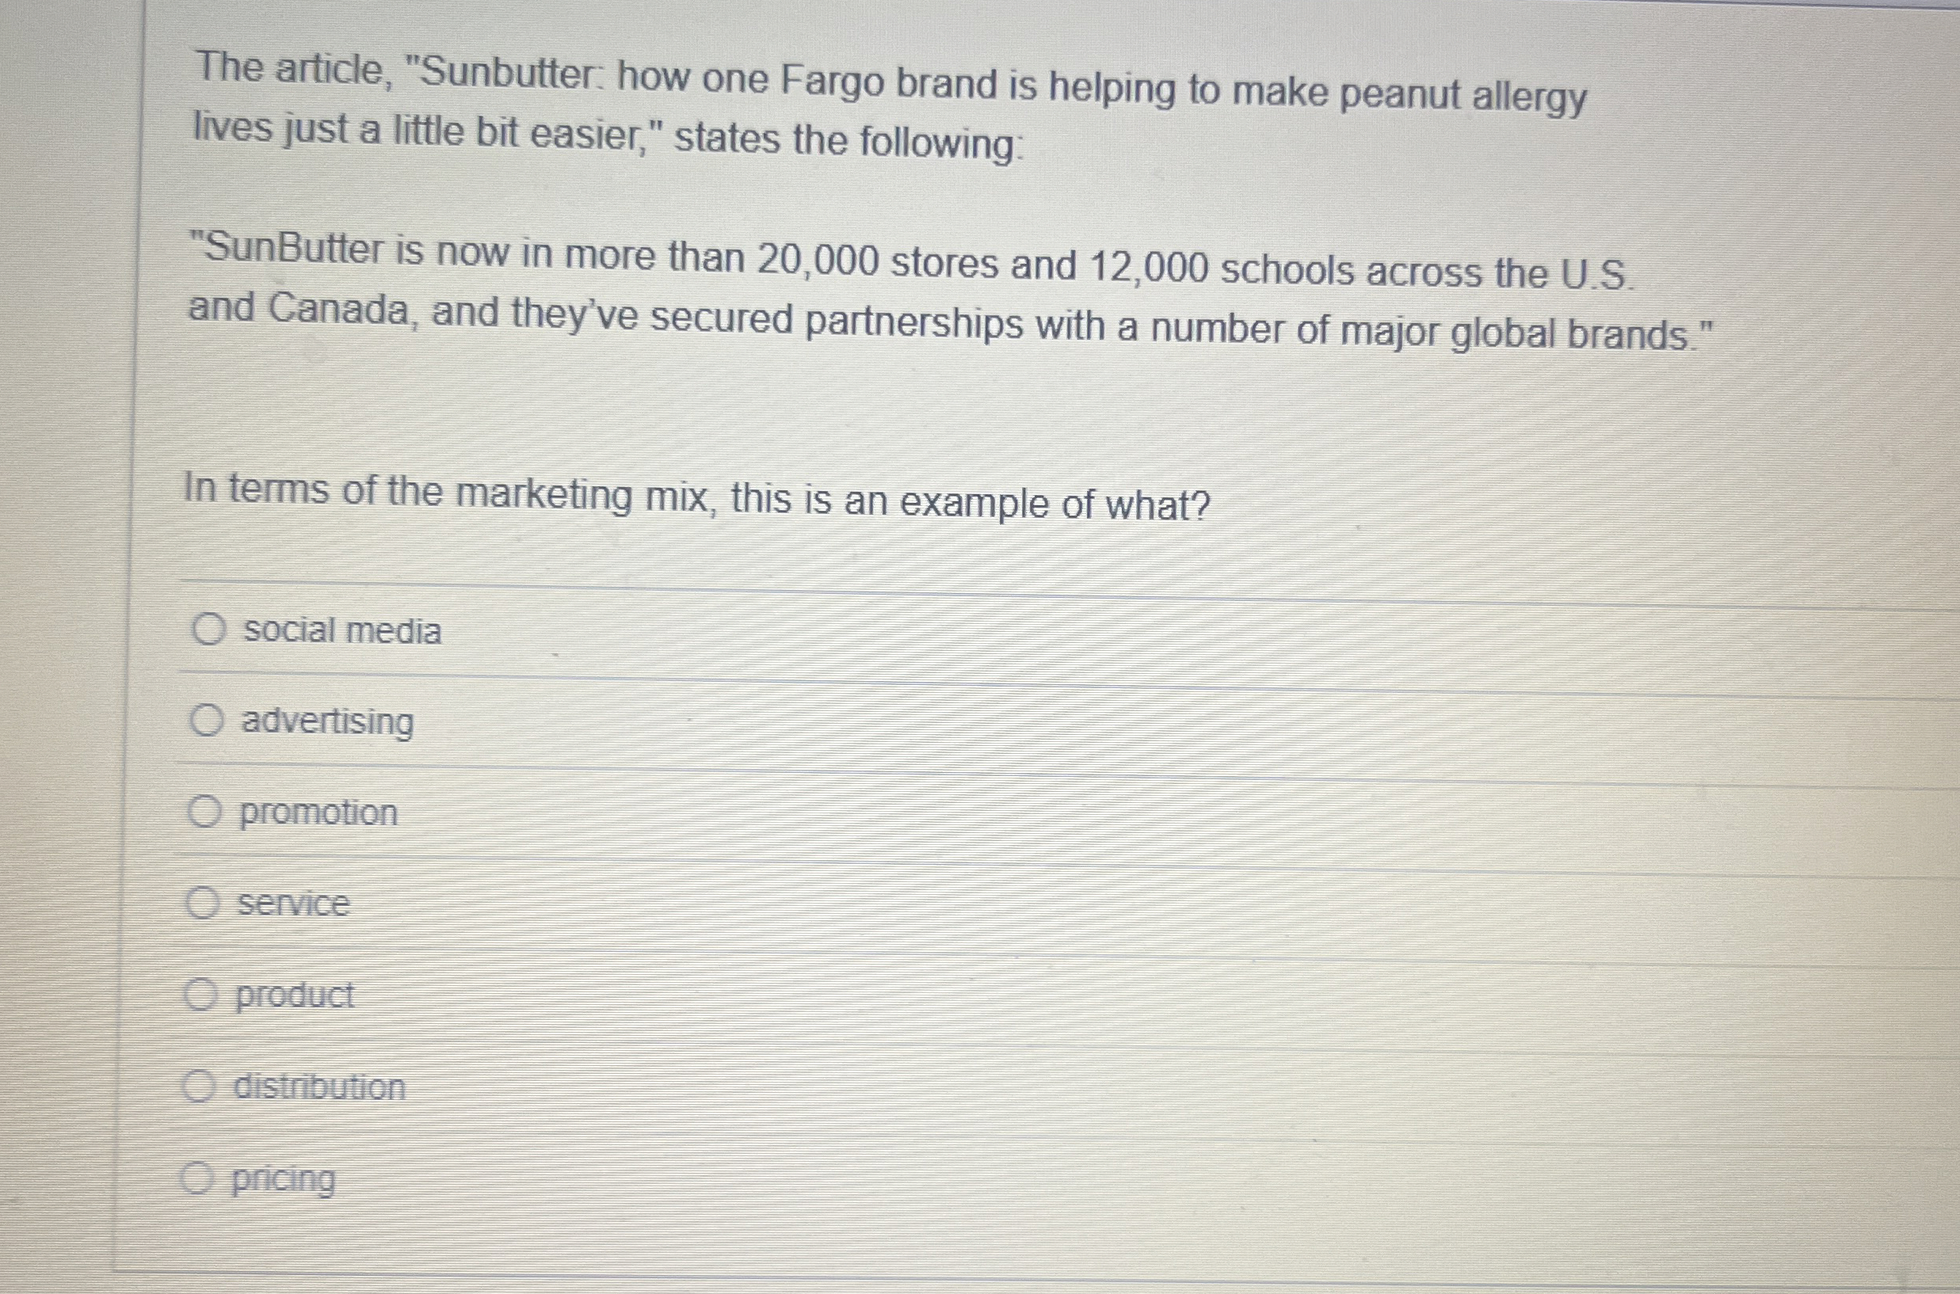The image size is (1960, 1294).
Task: Click the "distribution" answer text
Action: 318,1087
